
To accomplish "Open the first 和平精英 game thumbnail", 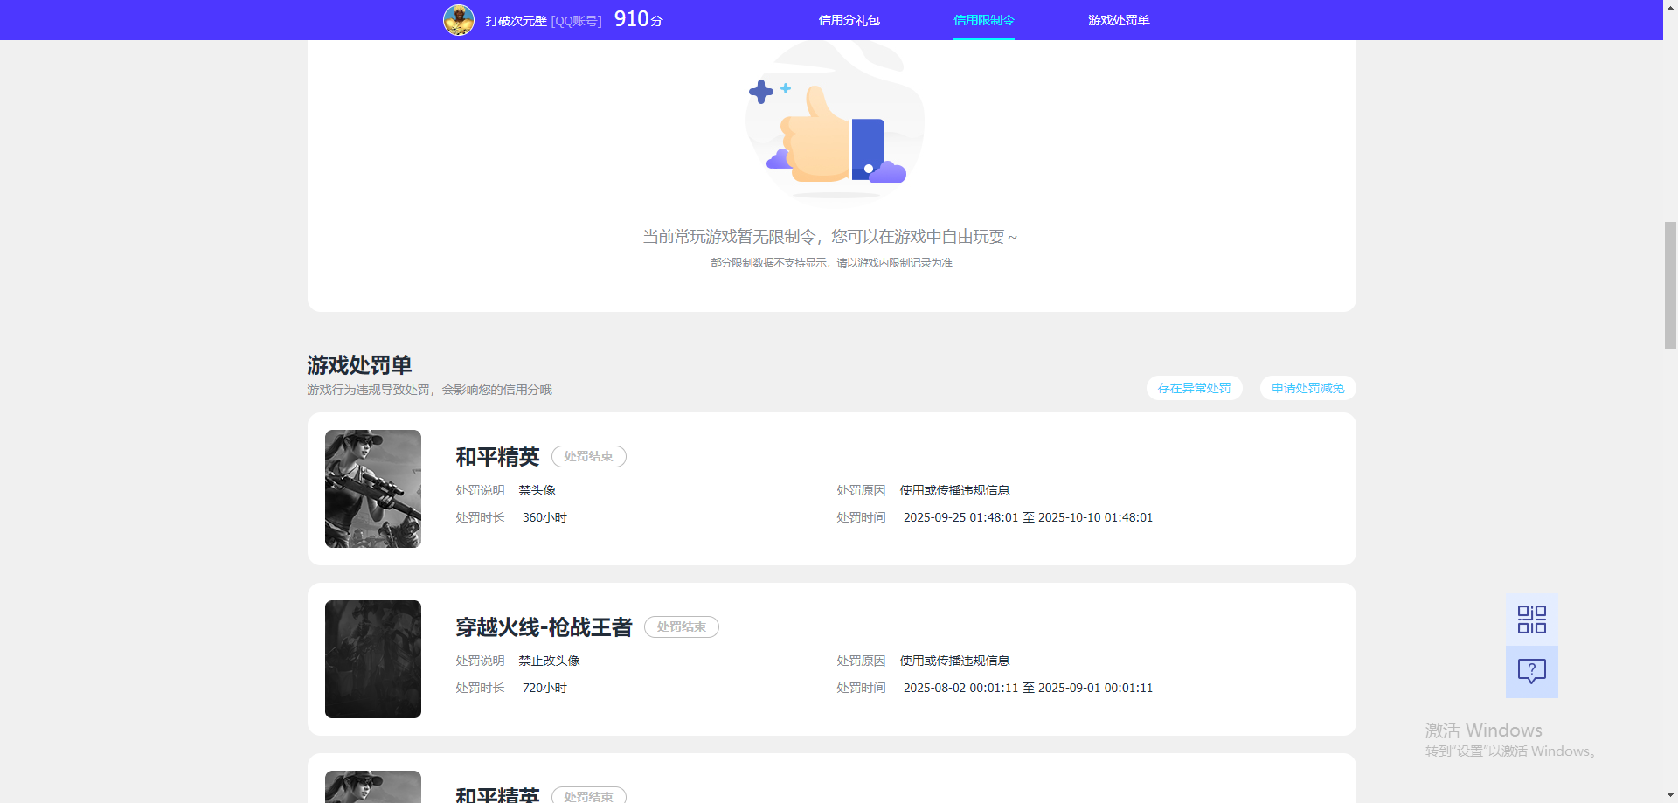I will coord(373,488).
